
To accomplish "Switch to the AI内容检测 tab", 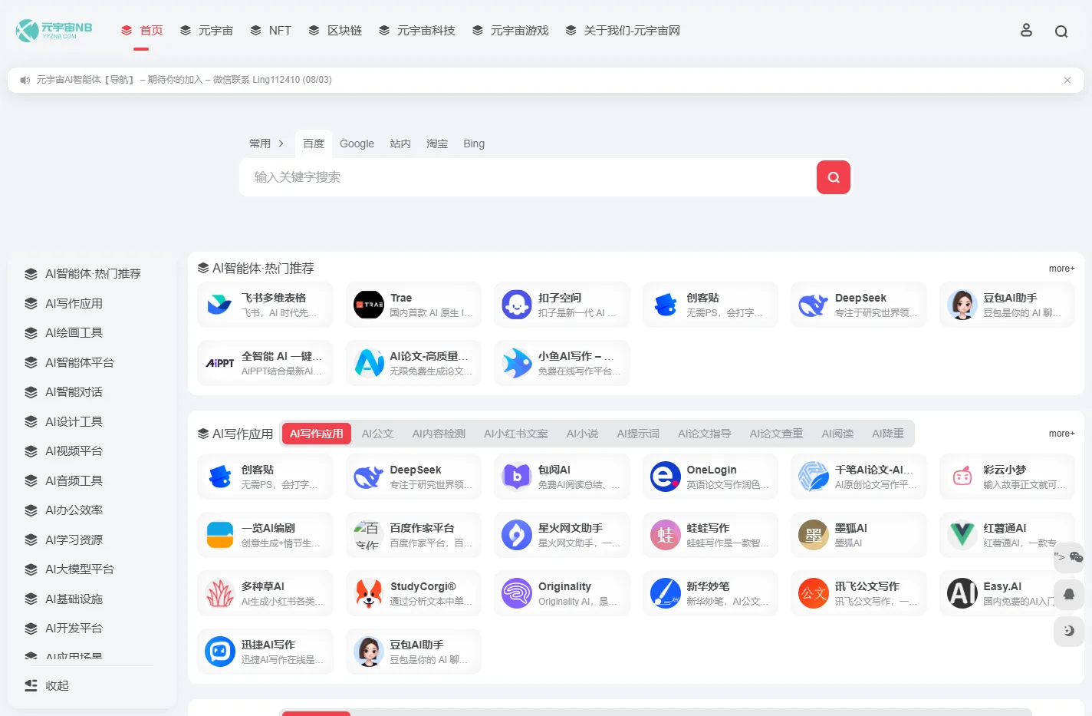I will coord(439,434).
